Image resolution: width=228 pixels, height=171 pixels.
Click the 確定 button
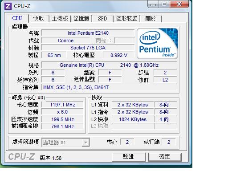click(x=165, y=157)
